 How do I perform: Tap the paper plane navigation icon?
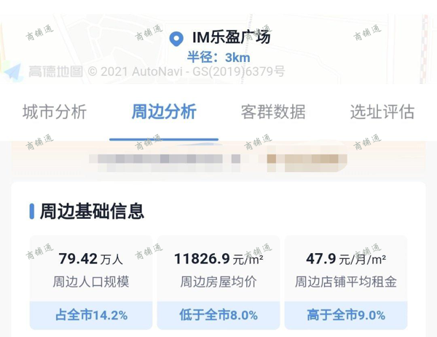(12, 72)
